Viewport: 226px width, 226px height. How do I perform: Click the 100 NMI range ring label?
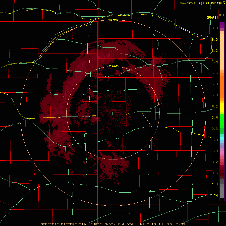[113, 20]
